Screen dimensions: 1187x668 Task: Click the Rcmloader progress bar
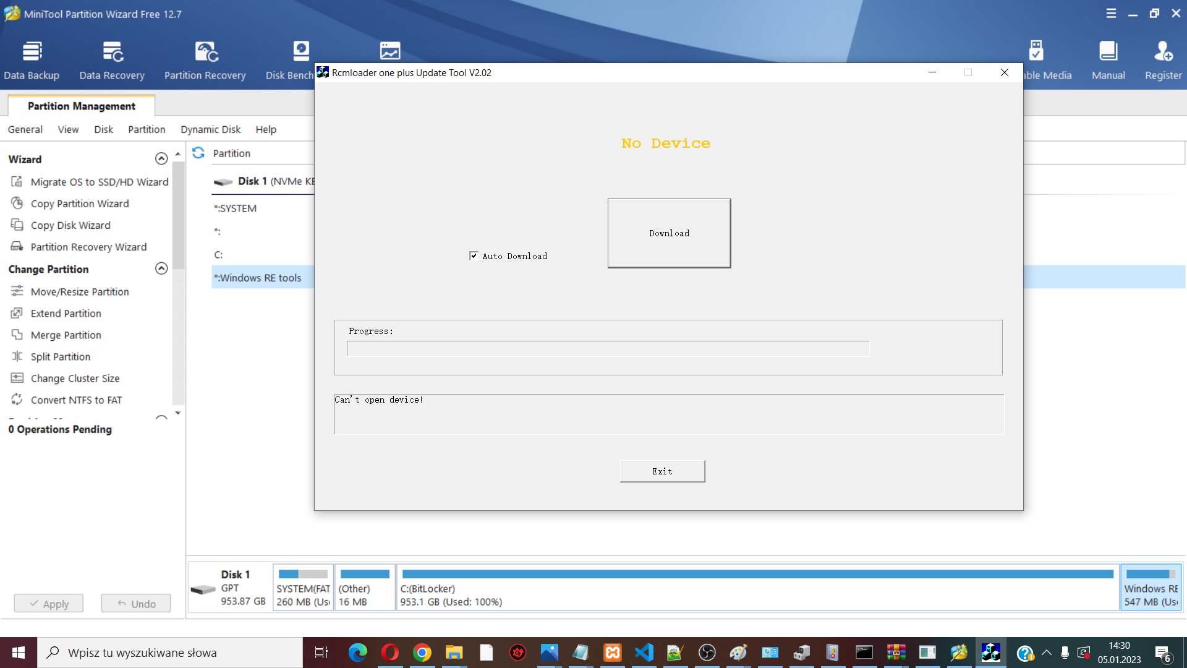click(608, 349)
